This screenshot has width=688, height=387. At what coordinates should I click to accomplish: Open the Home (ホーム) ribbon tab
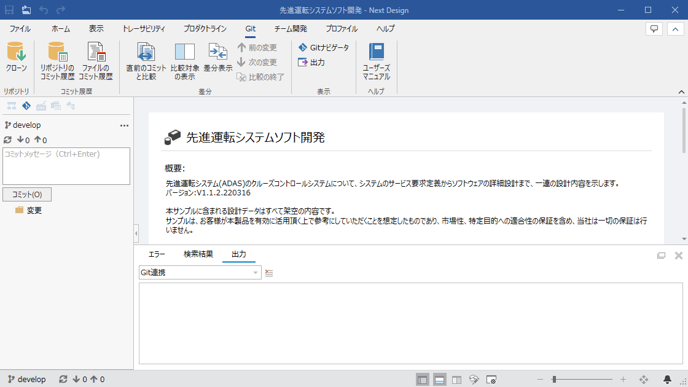coord(61,29)
